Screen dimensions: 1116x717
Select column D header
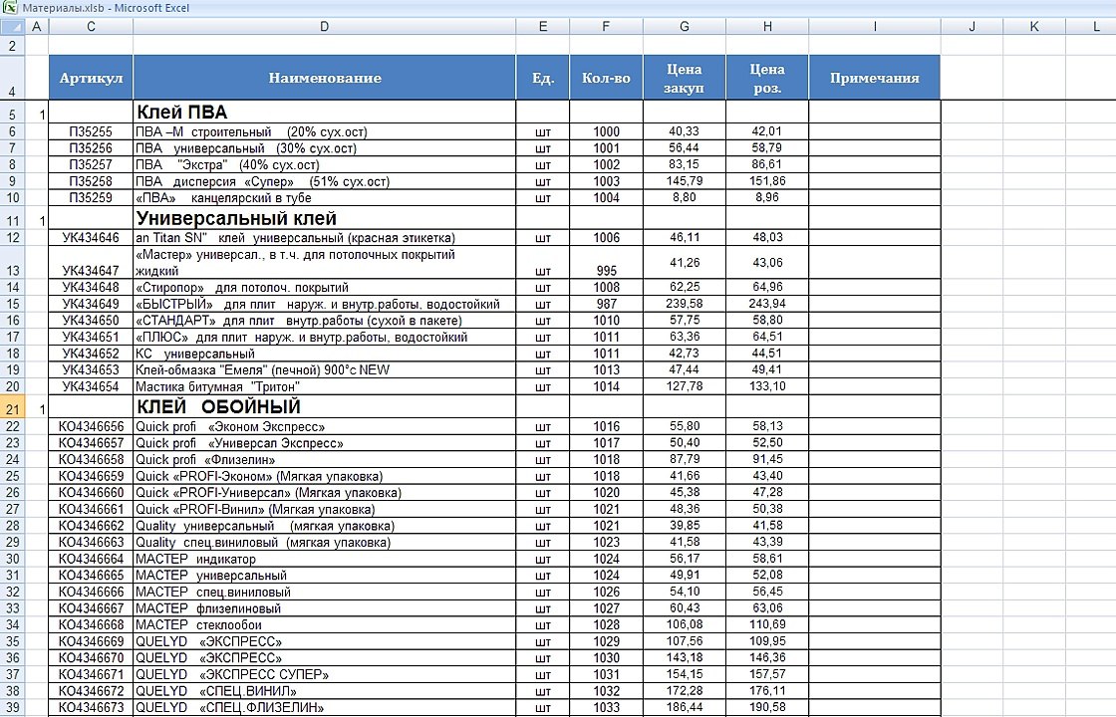click(x=325, y=26)
